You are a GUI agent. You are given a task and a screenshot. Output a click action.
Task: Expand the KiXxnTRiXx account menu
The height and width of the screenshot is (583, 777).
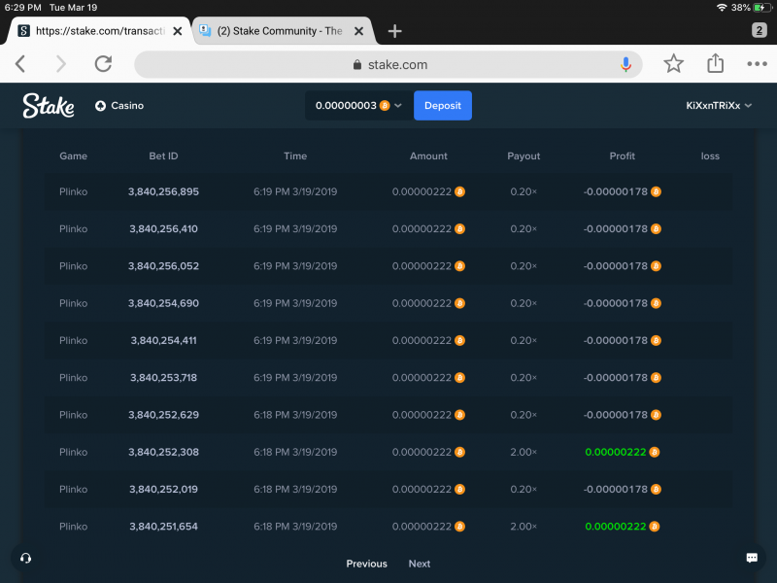[719, 106]
